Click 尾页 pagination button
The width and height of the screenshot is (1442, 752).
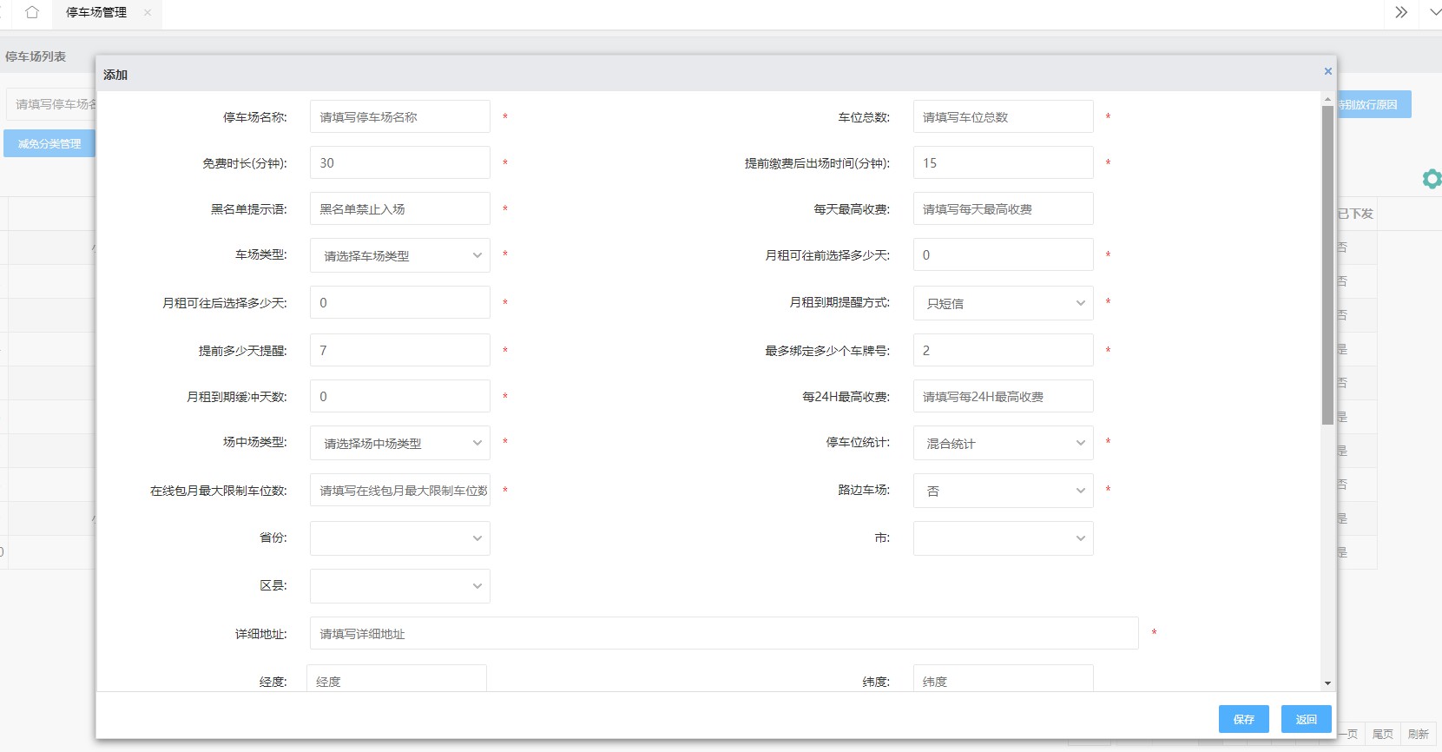(x=1383, y=734)
